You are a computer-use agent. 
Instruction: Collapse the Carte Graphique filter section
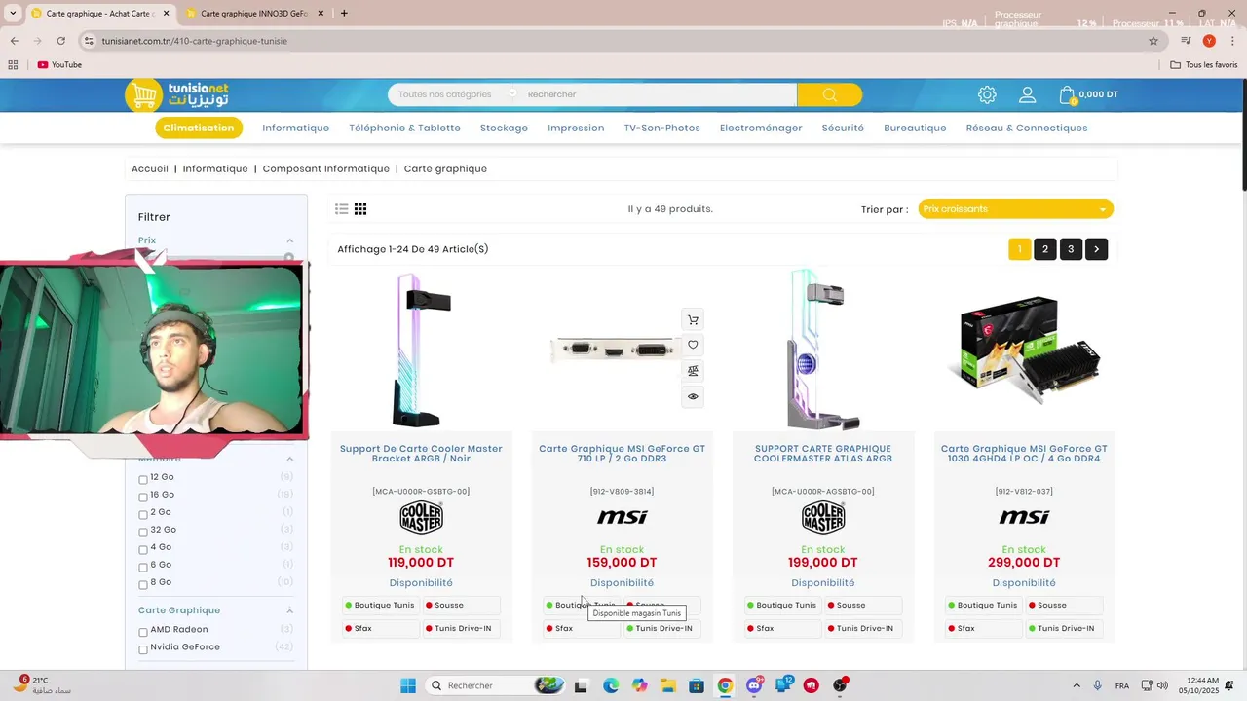point(289,610)
